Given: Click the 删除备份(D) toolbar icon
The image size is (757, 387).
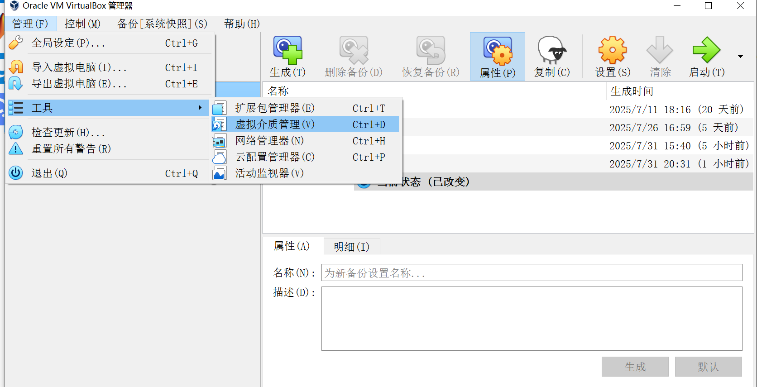Looking at the screenshot, I should (354, 50).
